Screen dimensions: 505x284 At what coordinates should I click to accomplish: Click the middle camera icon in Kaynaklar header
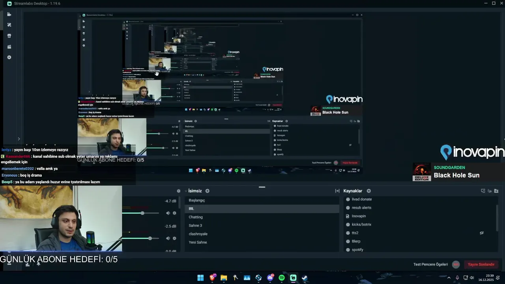(x=490, y=191)
